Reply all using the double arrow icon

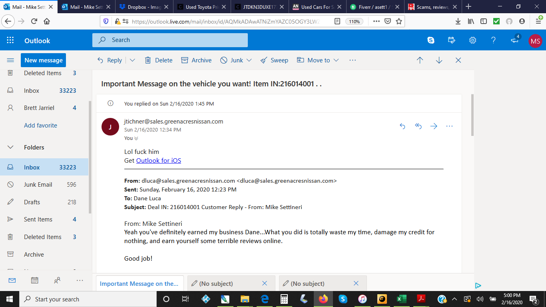(418, 126)
